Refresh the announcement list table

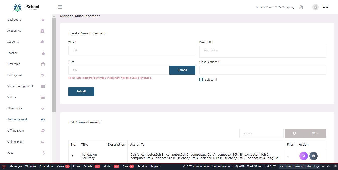tap(294, 133)
